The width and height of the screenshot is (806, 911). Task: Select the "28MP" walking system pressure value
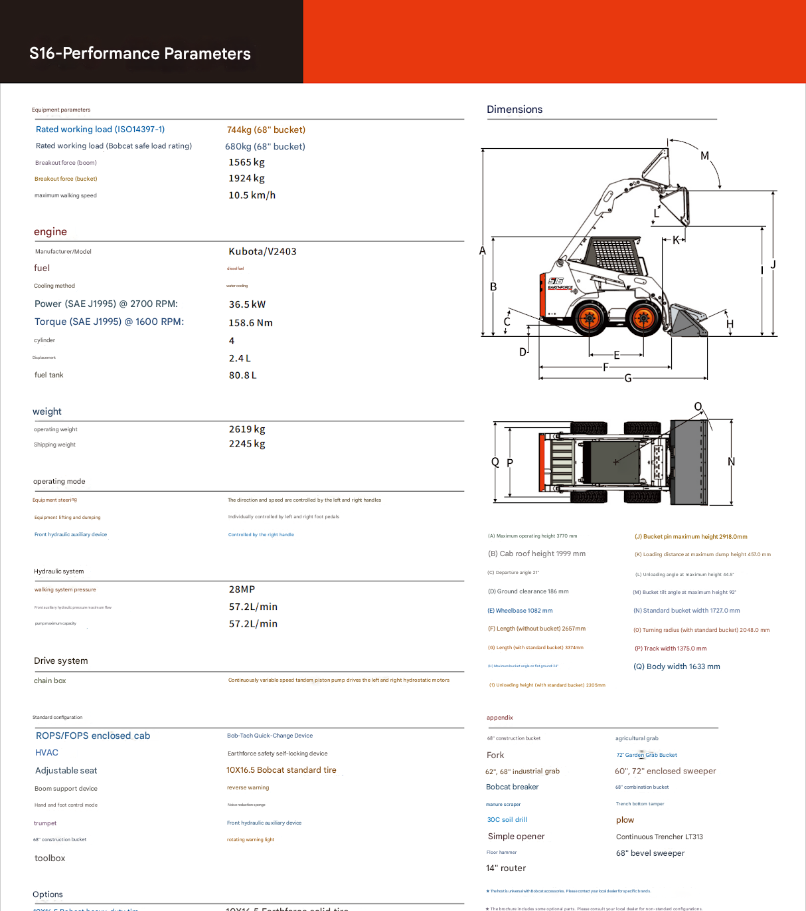click(242, 589)
